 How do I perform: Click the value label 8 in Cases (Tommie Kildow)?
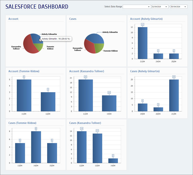36,129
